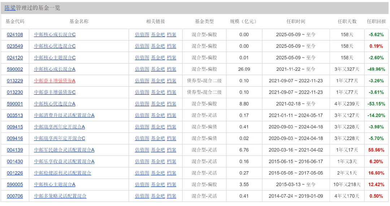Open 档案 for 中邮睿丰增强债券C
The image size is (390, 206).
coord(172,93)
